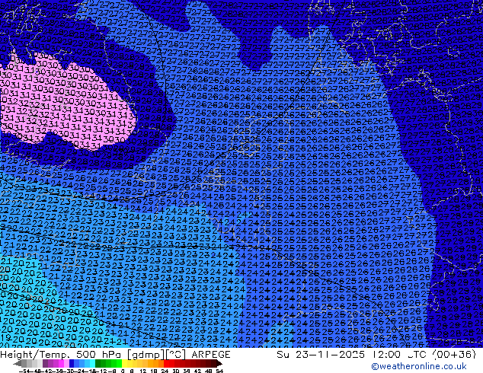483x373 pixels.
Task: Click the '500 hPa' level text
Action: [x=100, y=355]
